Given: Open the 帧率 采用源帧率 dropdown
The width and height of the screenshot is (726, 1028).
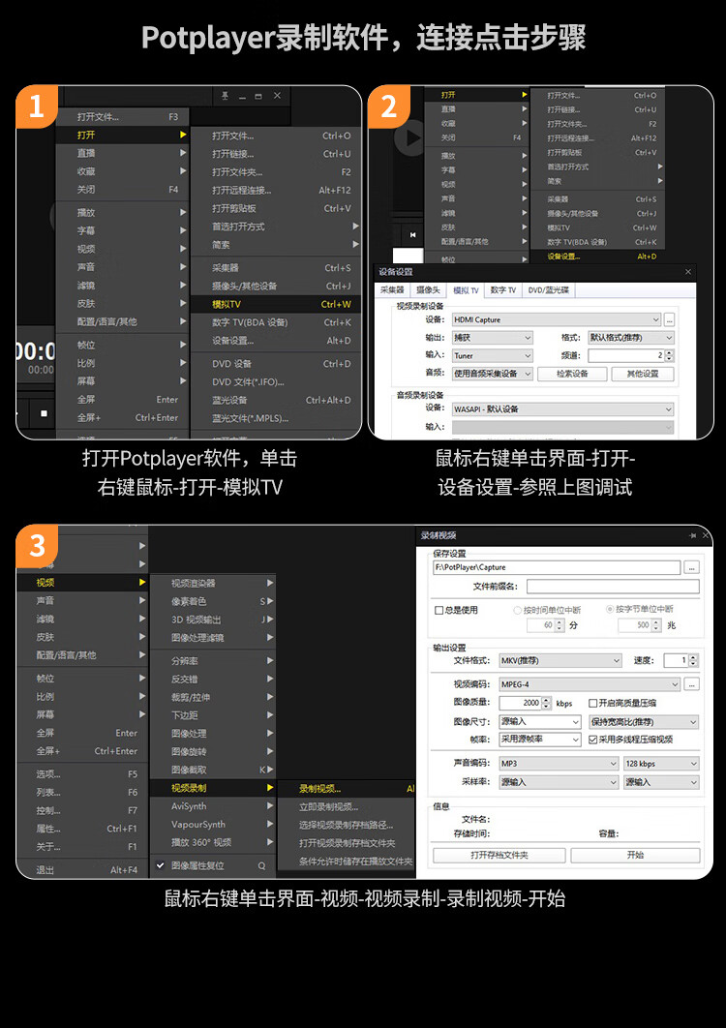Looking at the screenshot, I should 540,740.
